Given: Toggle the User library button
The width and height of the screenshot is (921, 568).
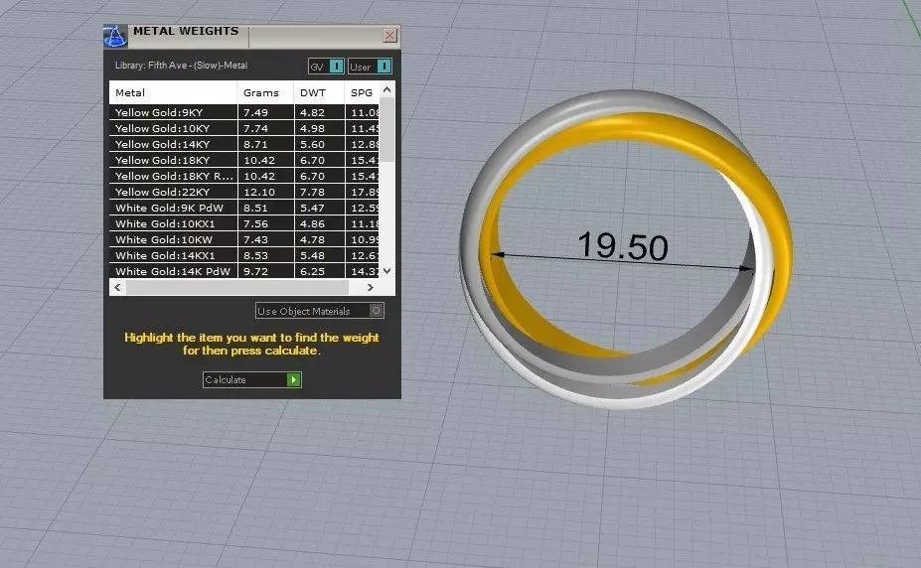Looking at the screenshot, I should coord(370,67).
